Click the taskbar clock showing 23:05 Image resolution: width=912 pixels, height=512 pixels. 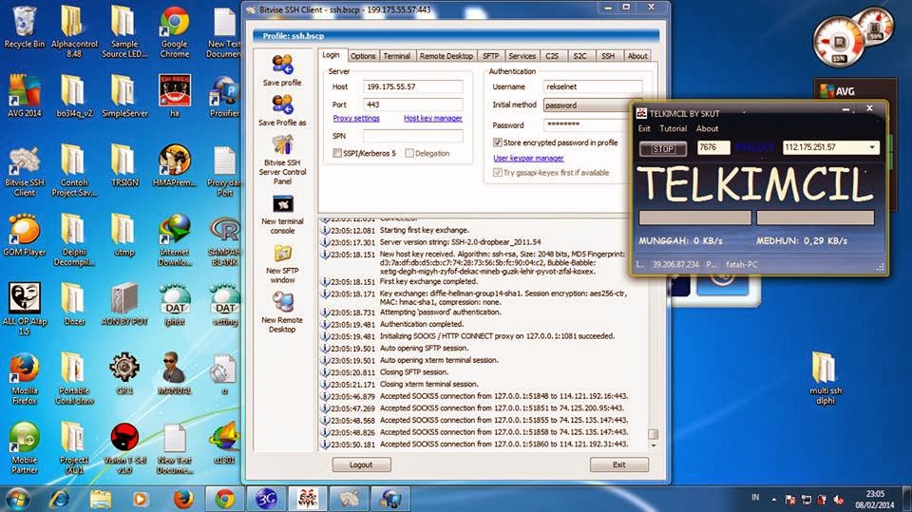(x=875, y=500)
